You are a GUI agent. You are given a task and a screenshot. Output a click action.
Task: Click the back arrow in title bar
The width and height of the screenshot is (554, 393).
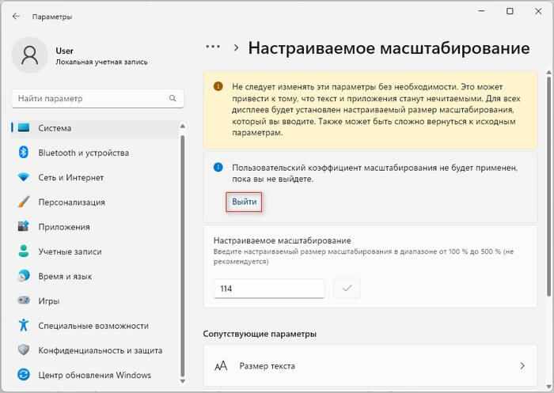click(16, 17)
